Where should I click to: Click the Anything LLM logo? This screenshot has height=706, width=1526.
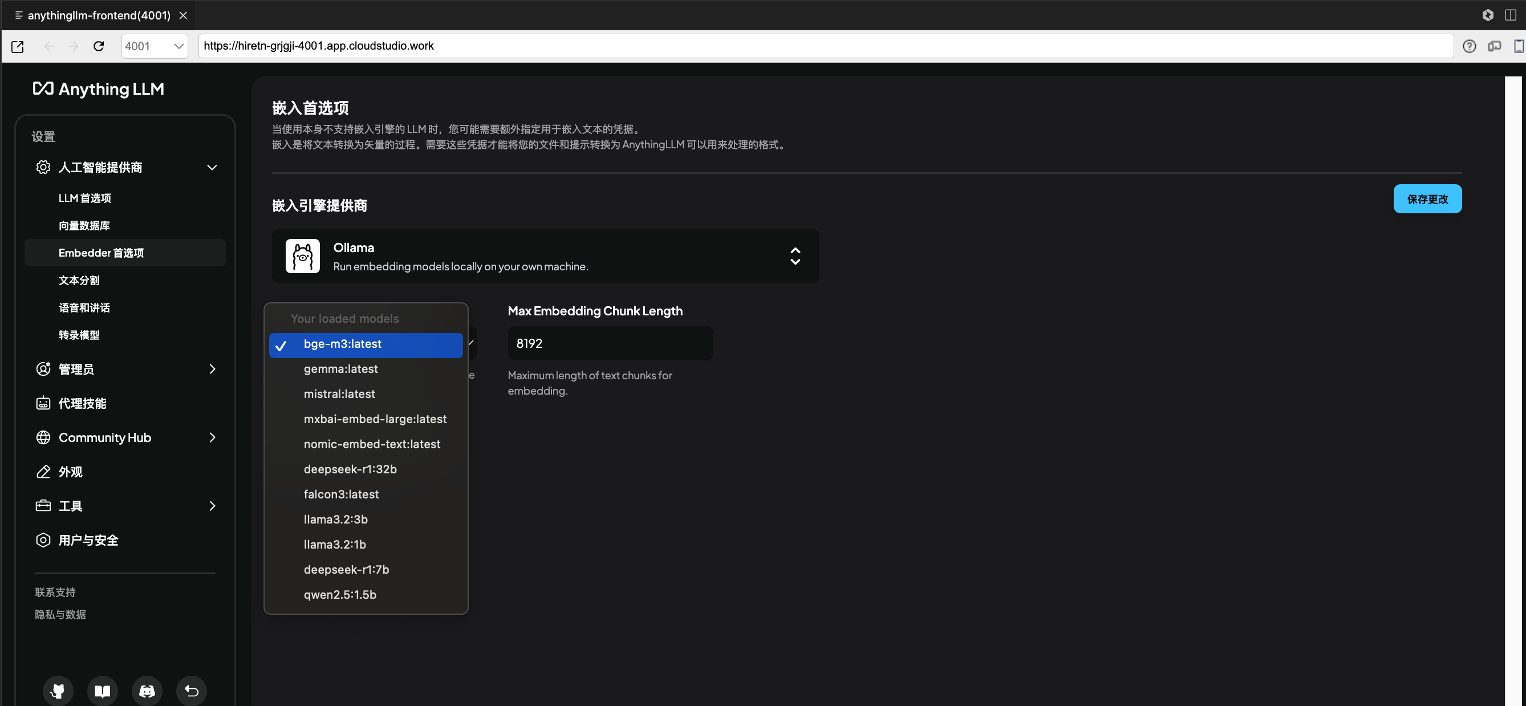click(x=98, y=89)
